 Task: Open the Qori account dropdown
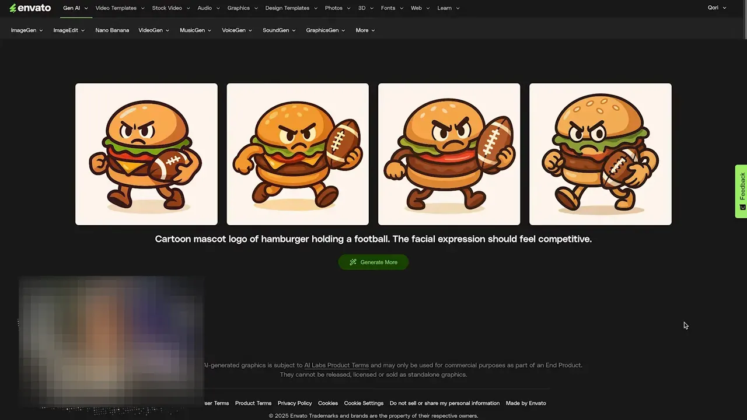717,8
